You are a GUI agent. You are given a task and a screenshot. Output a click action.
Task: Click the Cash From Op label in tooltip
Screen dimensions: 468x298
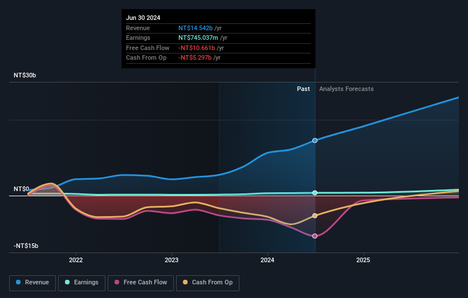[x=146, y=58]
